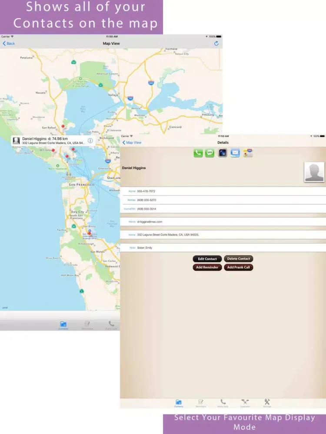Open the tab next to Settings in Details tab bar

(245, 403)
